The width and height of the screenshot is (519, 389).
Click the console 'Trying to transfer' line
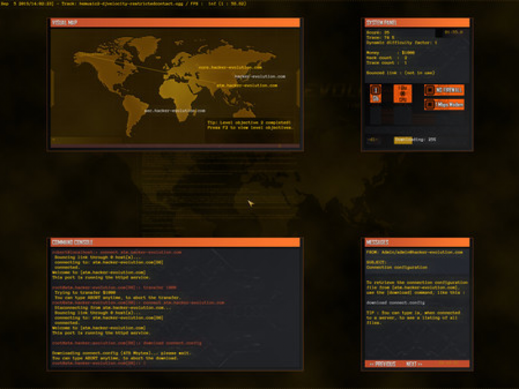tap(85, 293)
